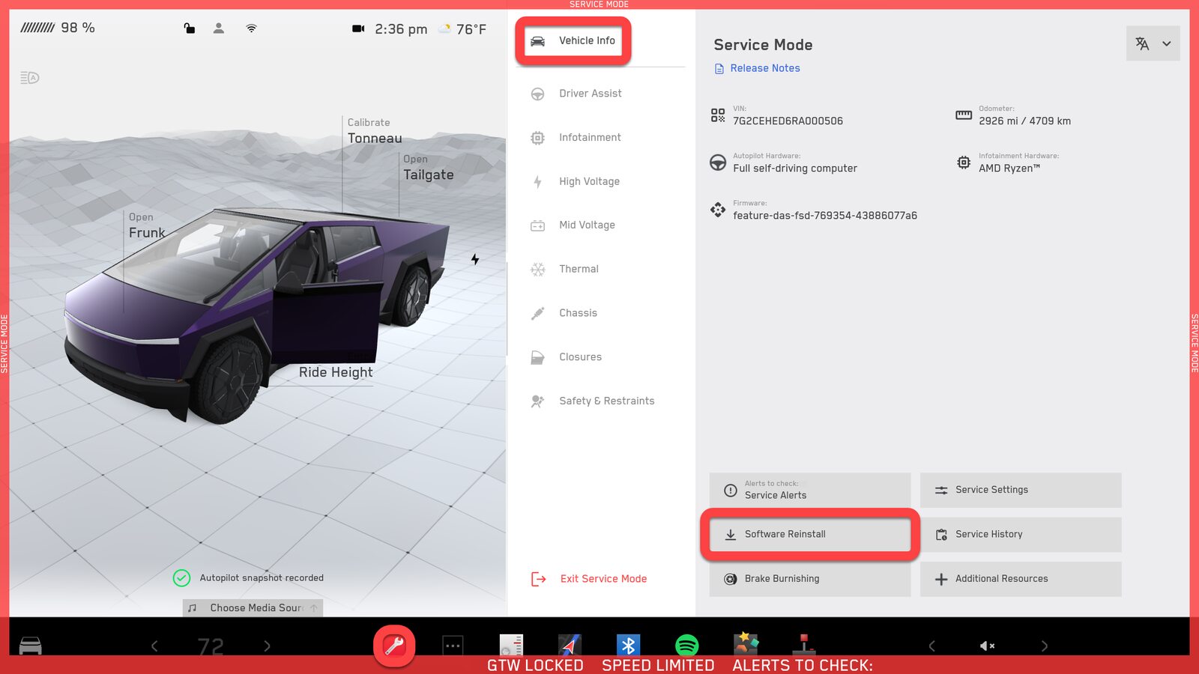Open the Tailgate from the vehicle view
Screen dimensions: 1199x674
pos(428,168)
